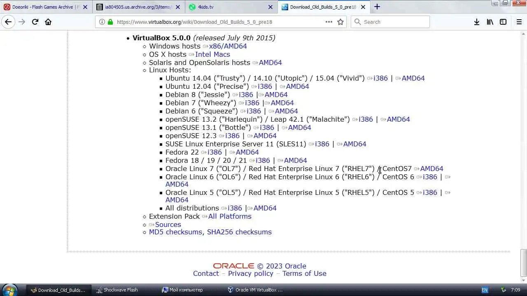Open the library bookshelf icon
The width and height of the screenshot is (527, 296).
[x=490, y=22]
